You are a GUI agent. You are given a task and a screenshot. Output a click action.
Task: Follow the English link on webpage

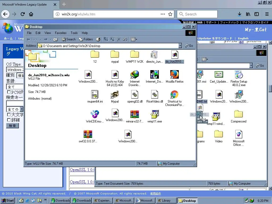(243, 38)
